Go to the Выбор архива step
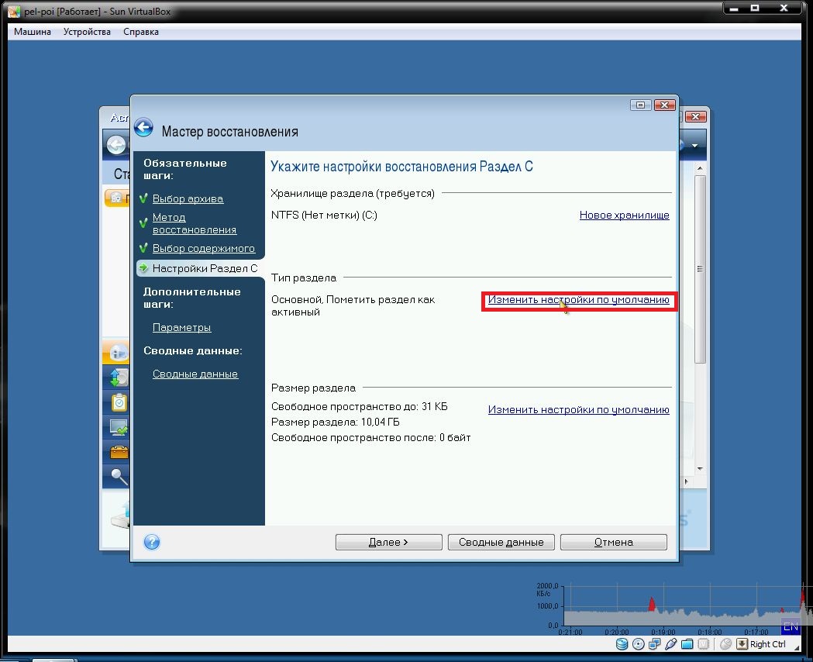Screen dimensions: 813x662 (188, 198)
